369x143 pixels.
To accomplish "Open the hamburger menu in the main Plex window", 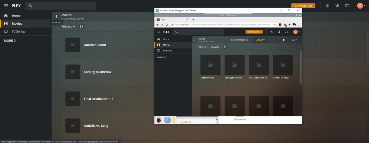I will tap(6, 6).
